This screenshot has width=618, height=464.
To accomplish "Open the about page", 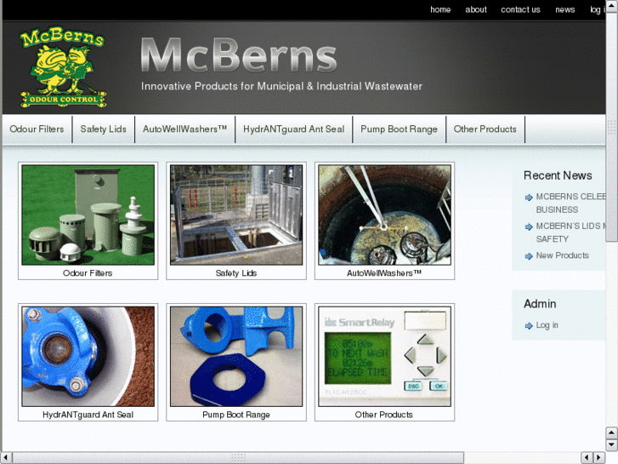I will 476,9.
